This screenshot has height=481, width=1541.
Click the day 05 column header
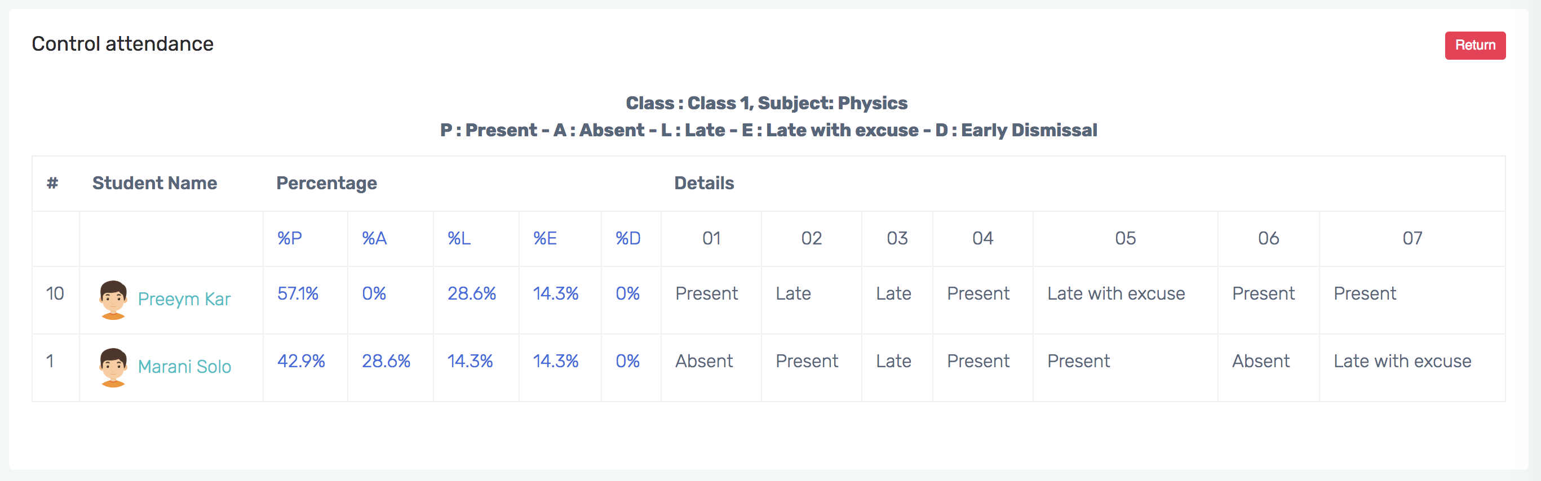1124,238
